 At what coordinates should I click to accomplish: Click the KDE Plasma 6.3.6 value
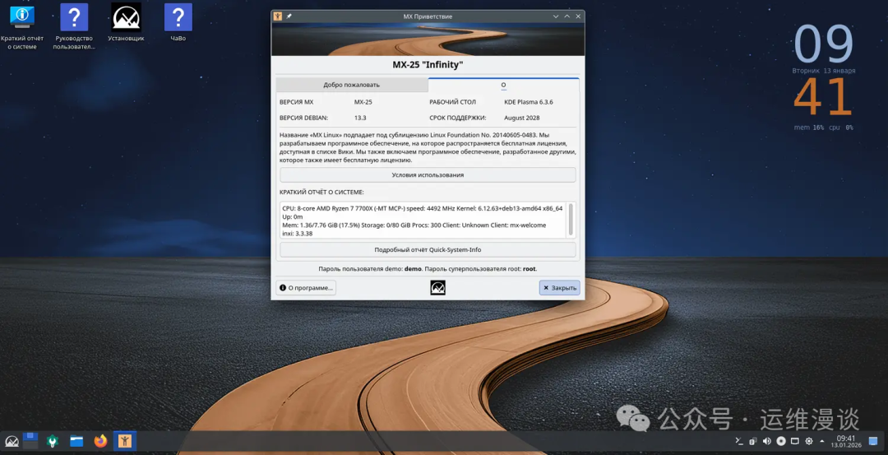(529, 102)
